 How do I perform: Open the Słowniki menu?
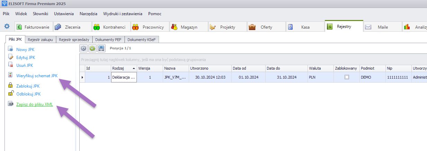pyautogui.click(x=41, y=14)
